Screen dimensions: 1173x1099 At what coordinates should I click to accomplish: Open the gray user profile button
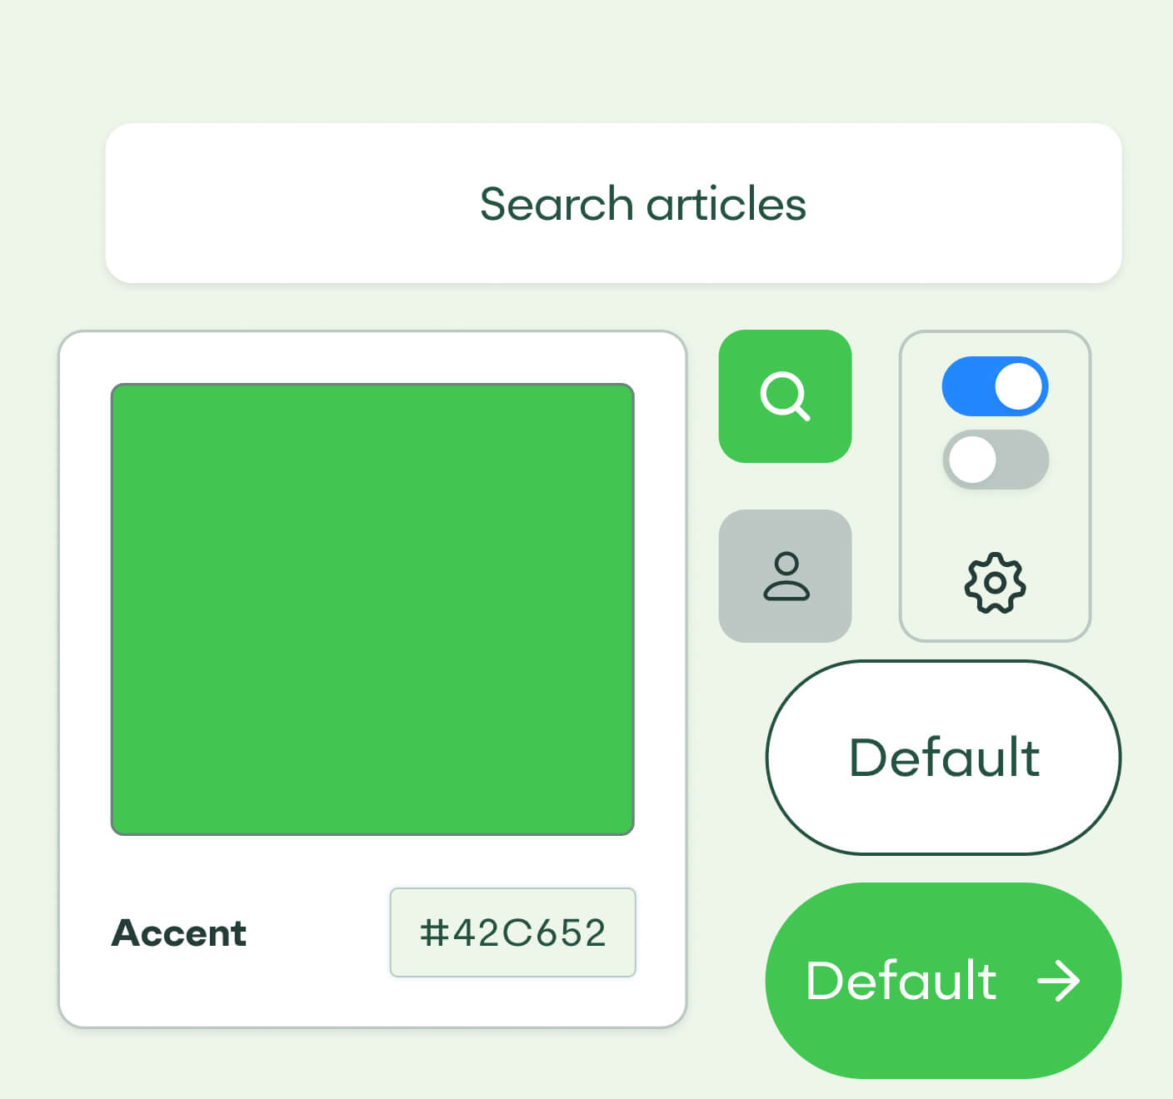tap(785, 576)
